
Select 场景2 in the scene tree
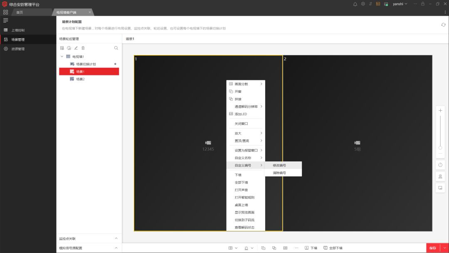[x=80, y=79]
